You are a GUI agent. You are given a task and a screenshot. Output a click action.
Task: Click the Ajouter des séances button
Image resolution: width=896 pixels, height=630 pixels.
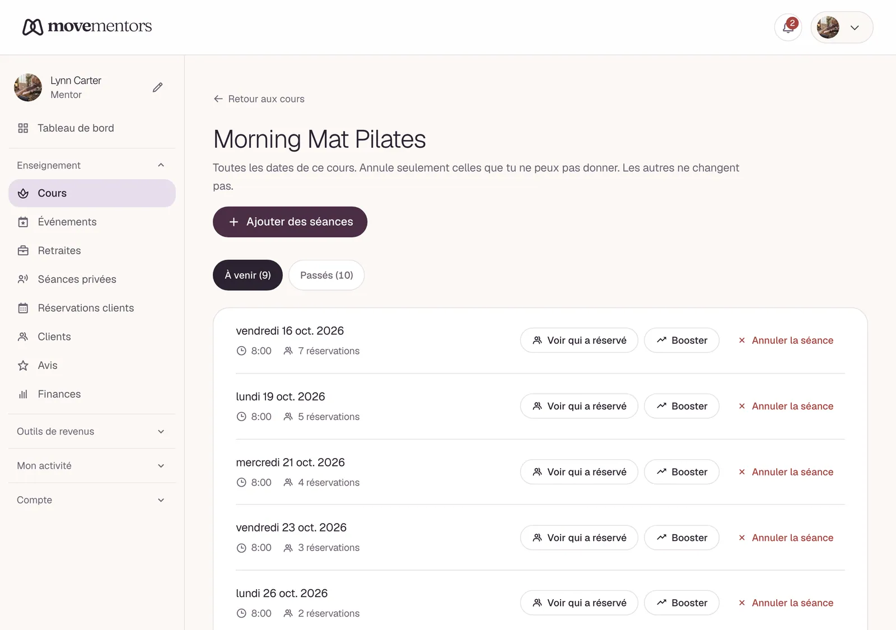[290, 222]
